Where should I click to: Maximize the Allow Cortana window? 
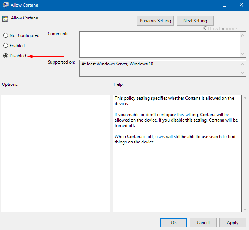coord(225,5)
